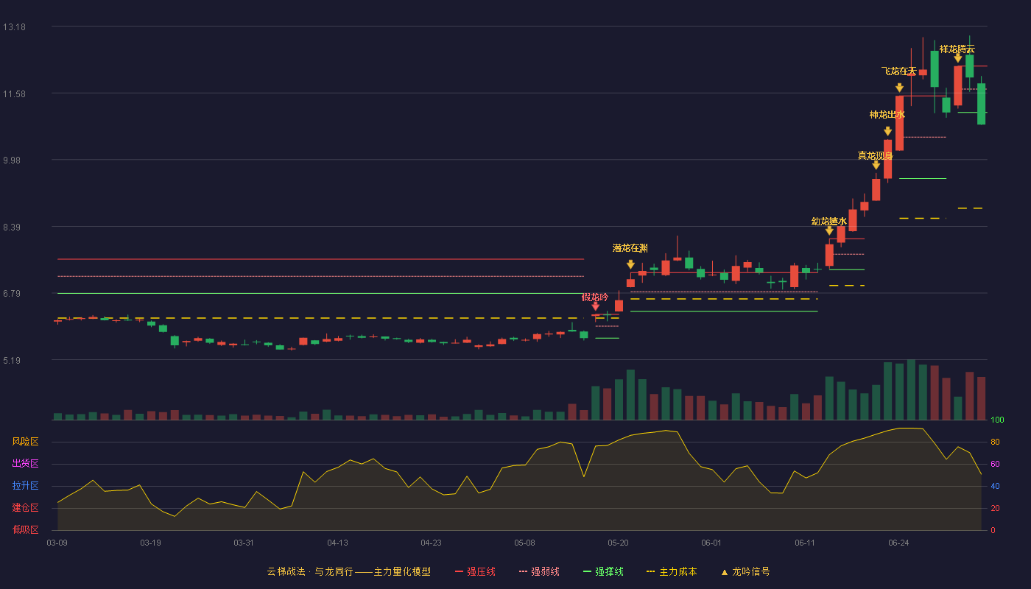Click the 03-09 date label
This screenshot has height=589, width=1031.
pos(57,543)
